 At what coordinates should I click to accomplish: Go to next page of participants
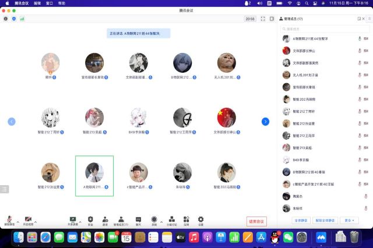click(265, 122)
